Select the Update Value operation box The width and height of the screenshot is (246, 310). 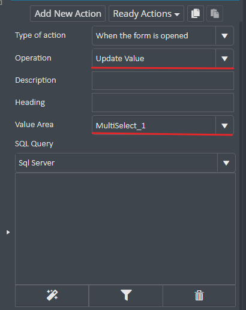pos(154,59)
